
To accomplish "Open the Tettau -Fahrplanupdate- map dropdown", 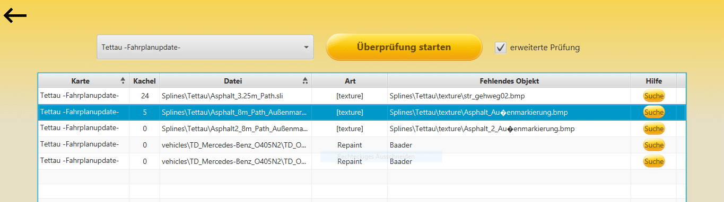I will 205,48.
